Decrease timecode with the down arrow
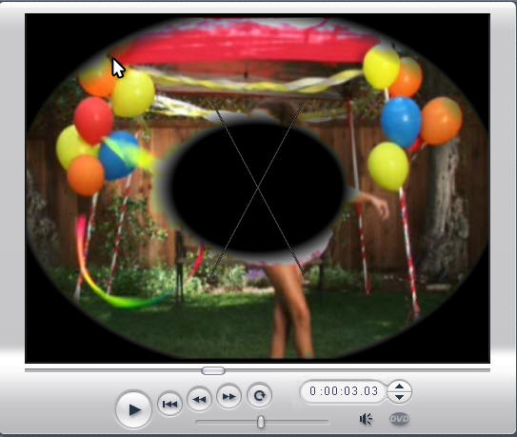Viewport: 517px width, 437px height. pos(399,397)
